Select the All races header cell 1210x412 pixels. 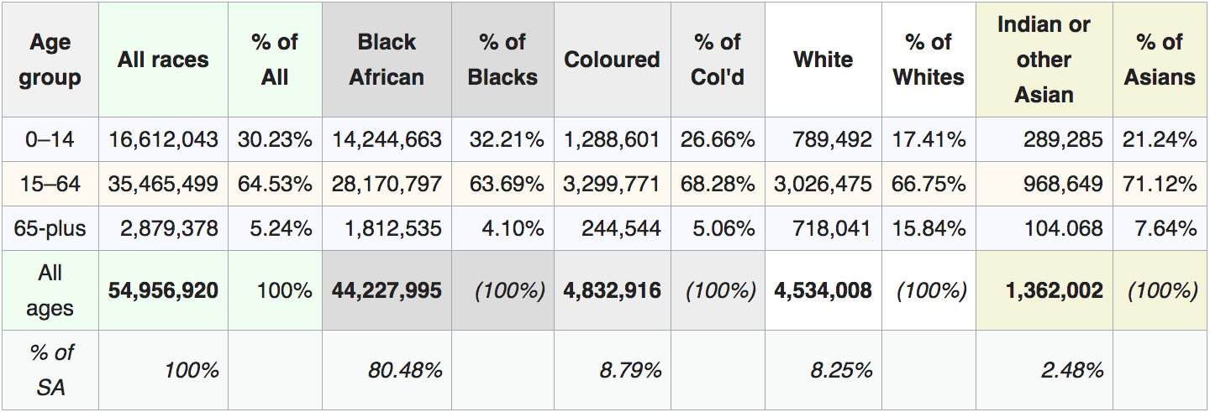tap(163, 60)
